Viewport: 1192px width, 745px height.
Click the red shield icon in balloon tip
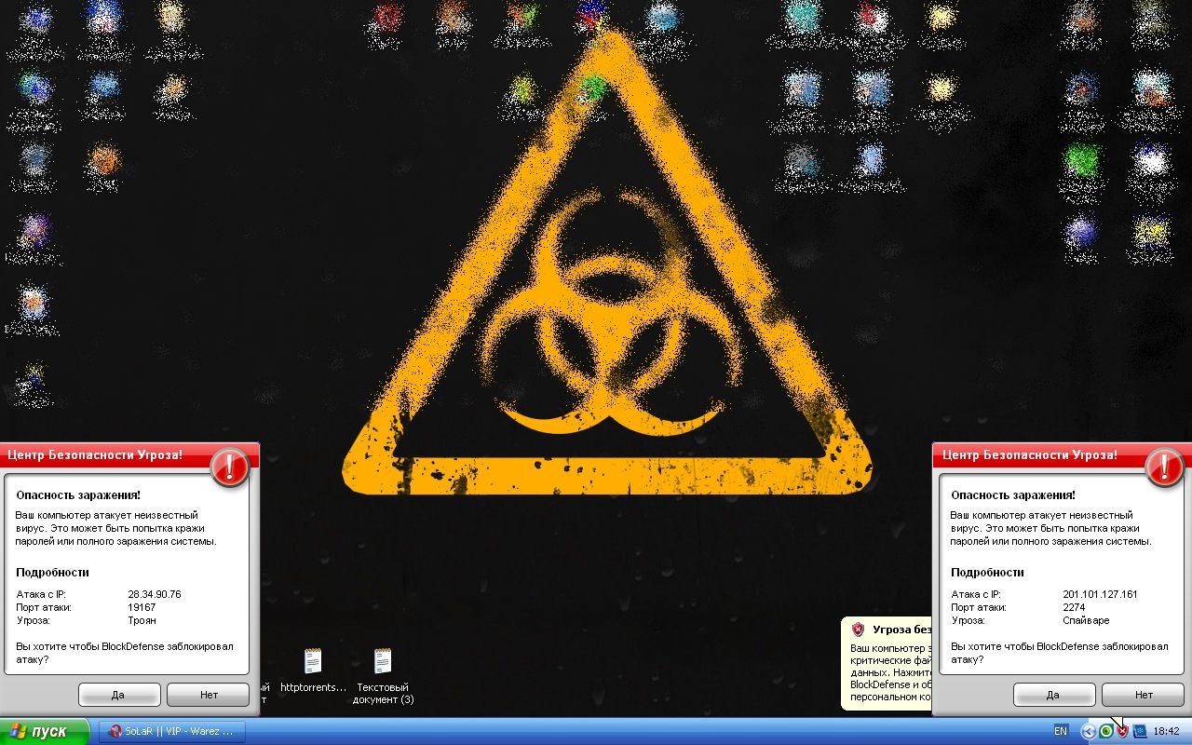tap(858, 630)
